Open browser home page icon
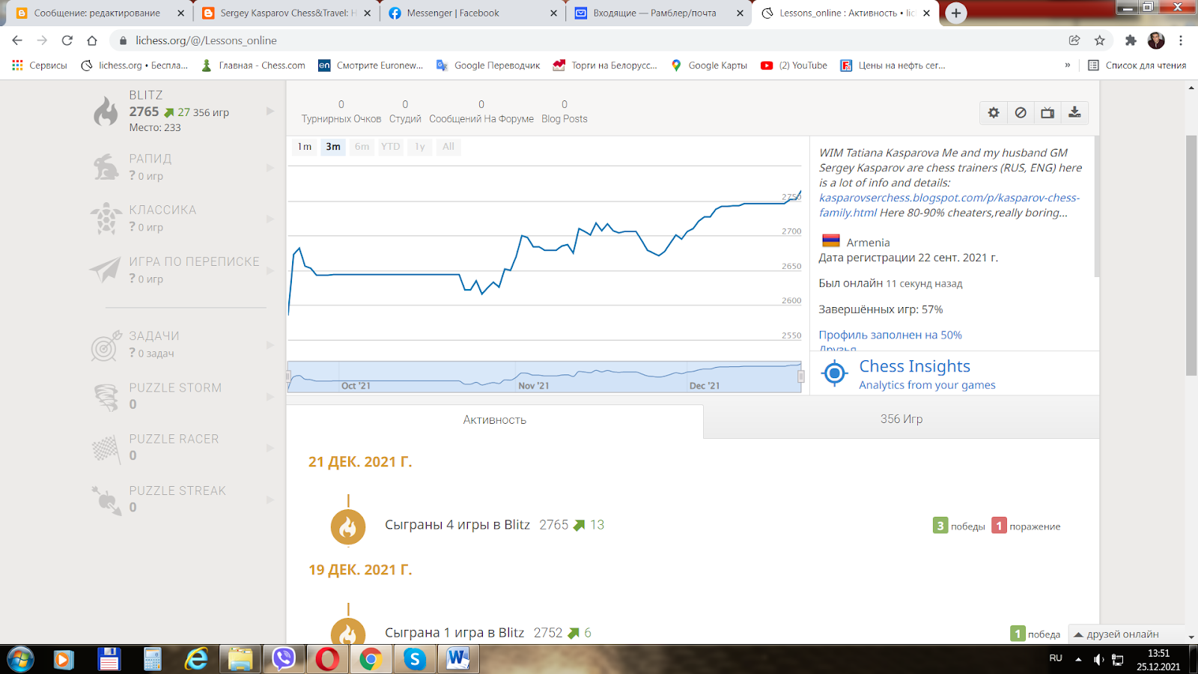This screenshot has height=674, width=1198. tap(92, 40)
